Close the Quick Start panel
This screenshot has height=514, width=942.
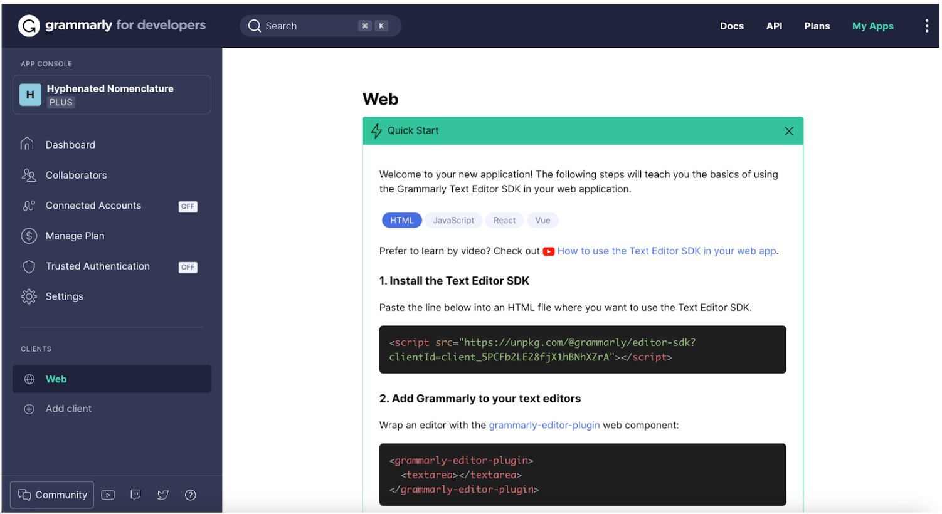pos(789,131)
